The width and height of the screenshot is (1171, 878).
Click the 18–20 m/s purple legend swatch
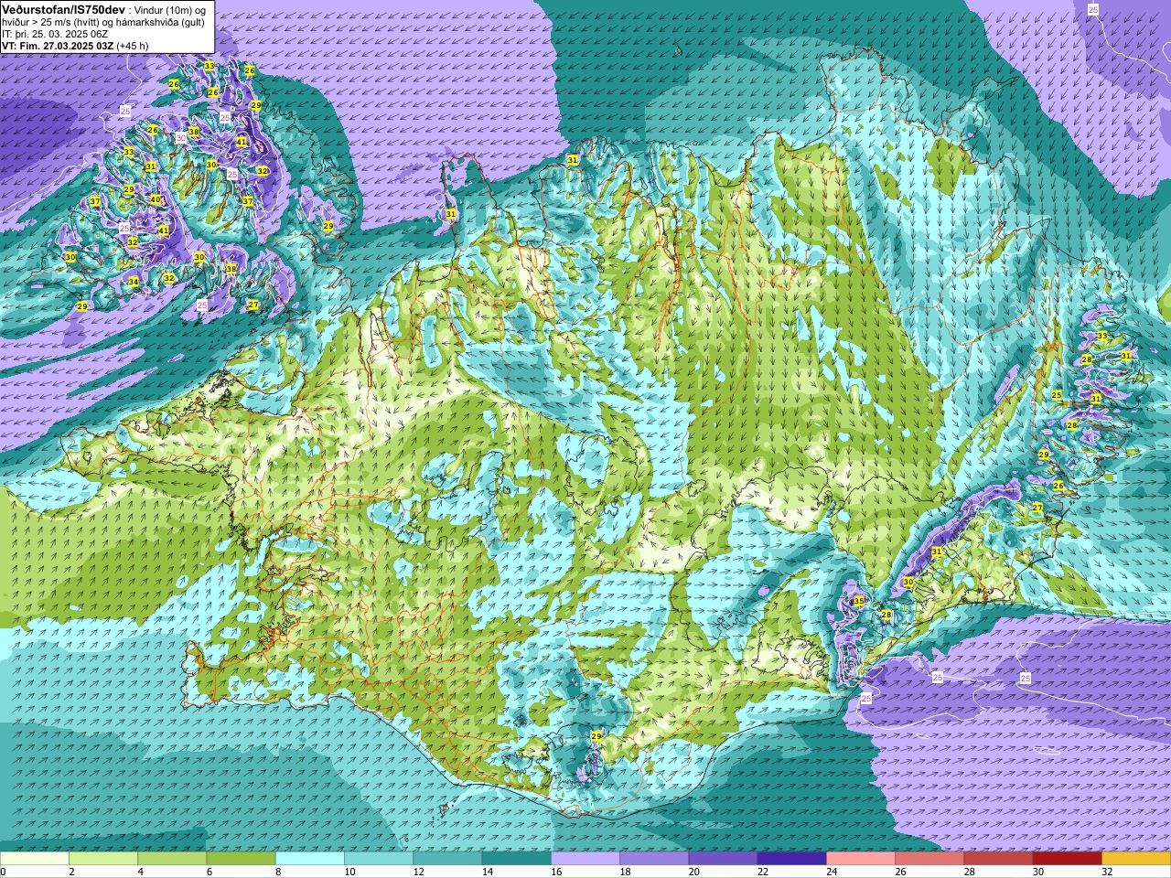[654, 859]
